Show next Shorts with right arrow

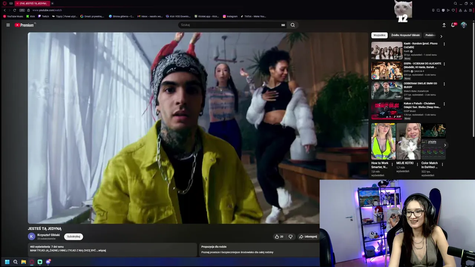[445, 145]
